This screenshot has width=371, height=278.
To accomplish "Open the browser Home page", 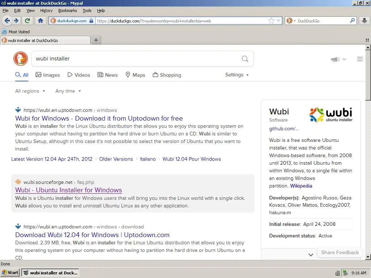I will (x=41, y=21).
